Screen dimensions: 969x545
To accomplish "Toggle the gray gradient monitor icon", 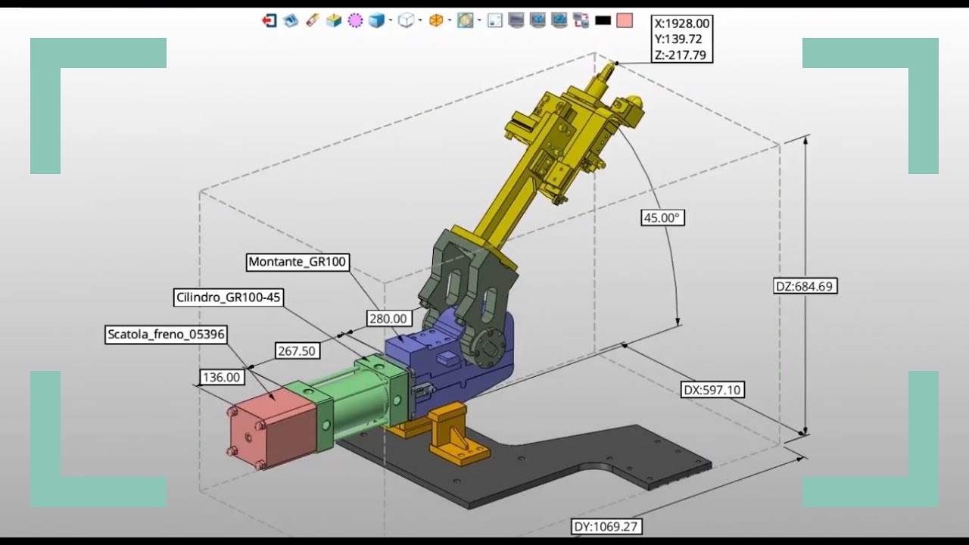I will [516, 20].
